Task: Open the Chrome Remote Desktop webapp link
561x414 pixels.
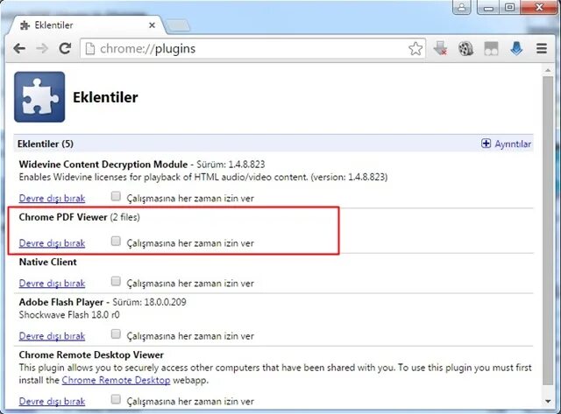Action: pyautogui.click(x=116, y=380)
